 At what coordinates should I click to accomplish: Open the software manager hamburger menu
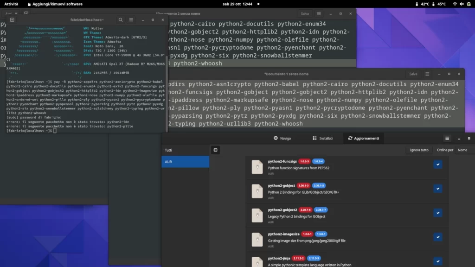click(447, 138)
